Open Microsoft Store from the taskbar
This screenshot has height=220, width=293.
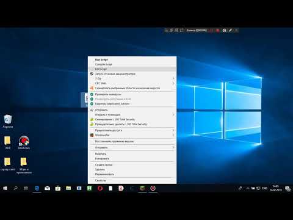tap(58, 188)
